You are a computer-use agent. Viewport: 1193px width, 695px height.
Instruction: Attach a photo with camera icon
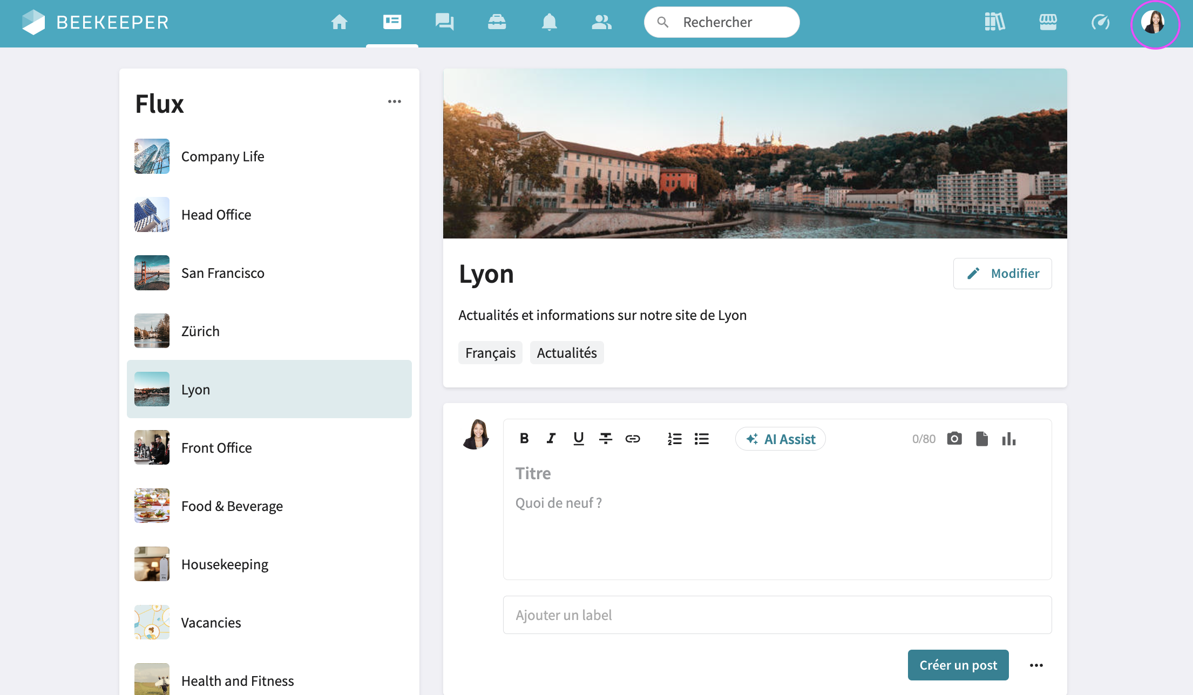[x=954, y=439]
